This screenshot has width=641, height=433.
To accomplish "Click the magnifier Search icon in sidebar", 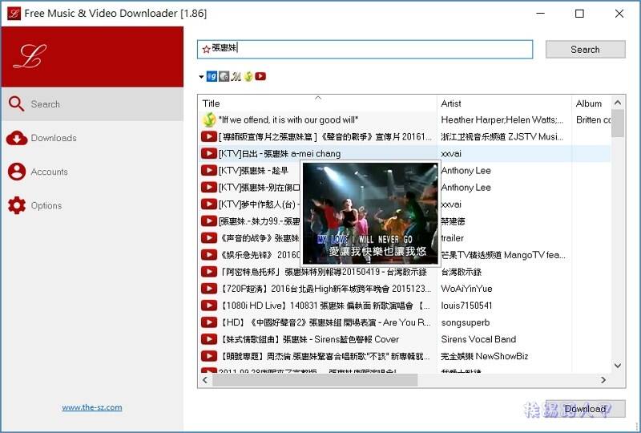I will tap(16, 104).
